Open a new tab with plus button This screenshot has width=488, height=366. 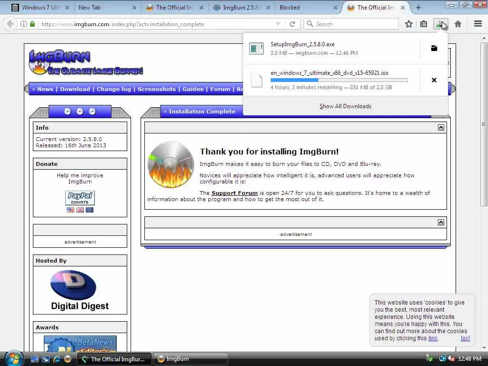tap(418, 8)
